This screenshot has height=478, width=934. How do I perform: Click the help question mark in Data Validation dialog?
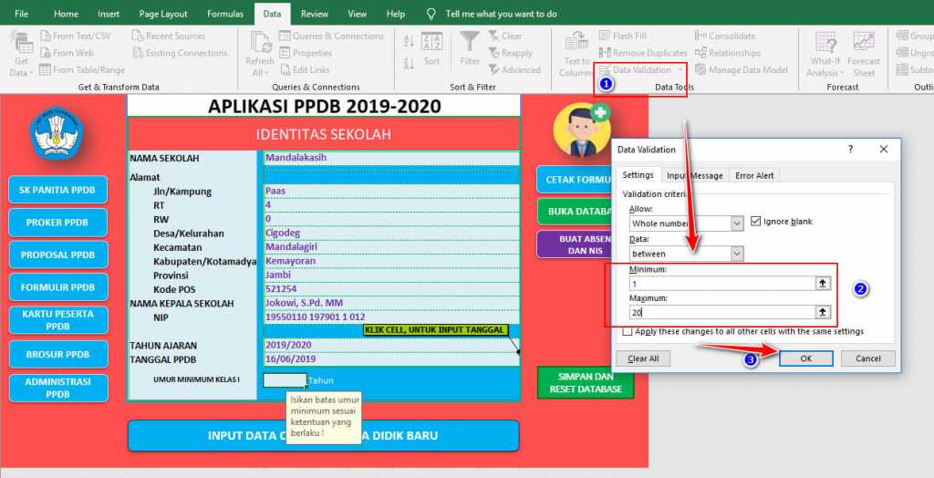click(851, 150)
